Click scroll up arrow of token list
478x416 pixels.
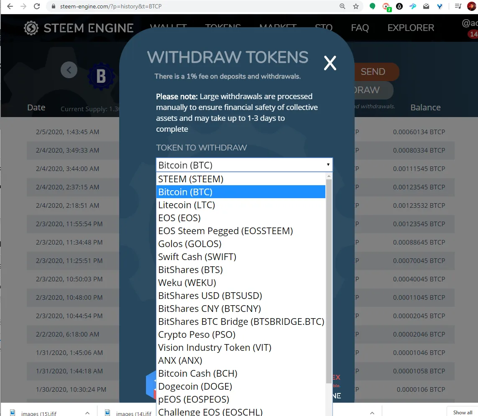(329, 176)
